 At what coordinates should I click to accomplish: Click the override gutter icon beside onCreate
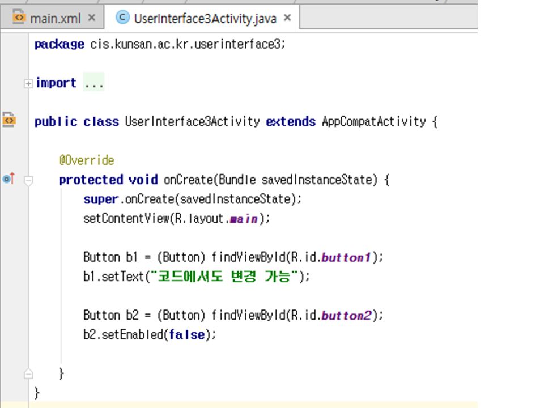[8, 179]
